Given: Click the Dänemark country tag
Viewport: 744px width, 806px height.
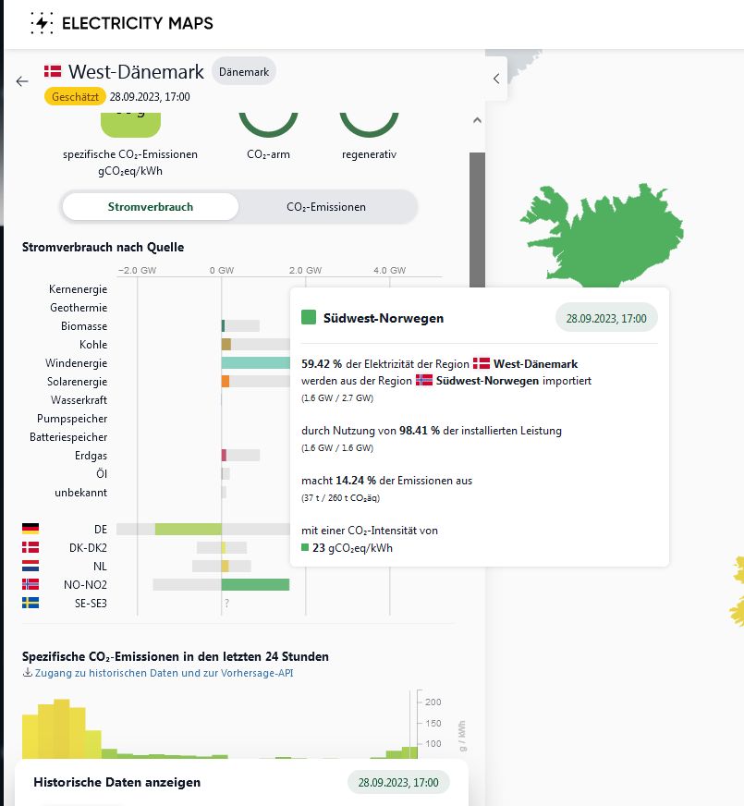Looking at the screenshot, I should tap(243, 71).
